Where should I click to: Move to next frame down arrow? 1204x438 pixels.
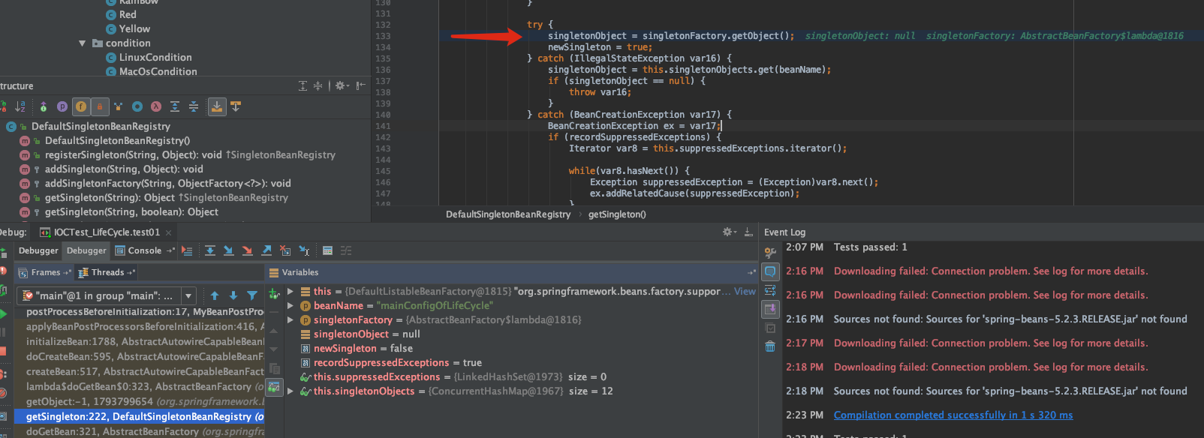(233, 295)
